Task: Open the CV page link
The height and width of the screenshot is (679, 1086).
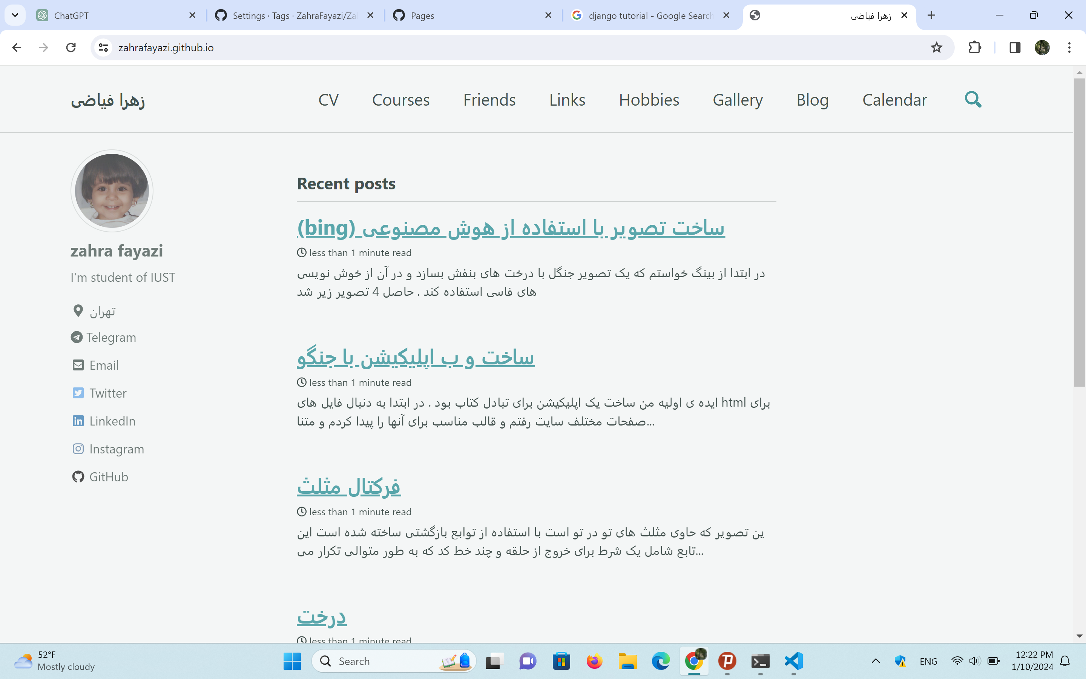Action: tap(328, 100)
